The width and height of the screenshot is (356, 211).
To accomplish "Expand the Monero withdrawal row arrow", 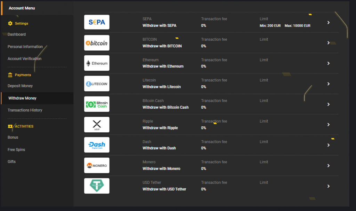I will [328, 165].
